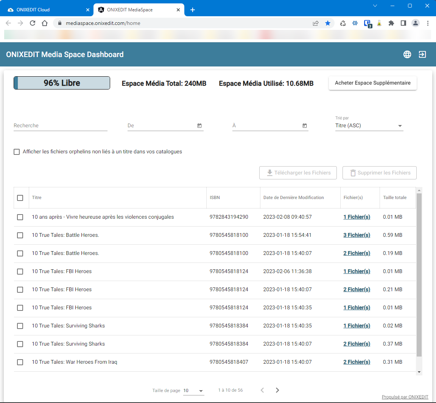Select FBI Heroes row dated 2023-02-06
This screenshot has width=436, height=403.
(x=20, y=272)
